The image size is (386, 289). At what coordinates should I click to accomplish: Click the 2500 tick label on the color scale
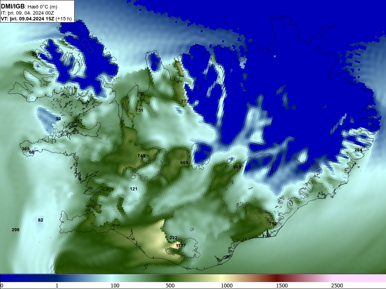point(337,286)
